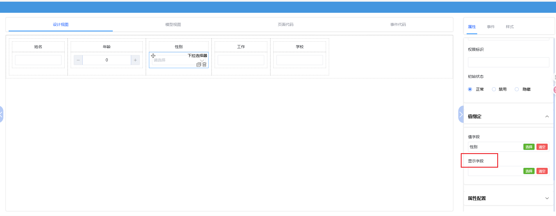556x216 pixels.
Task: Select the 禁用 initial state radio
Action: [494, 89]
